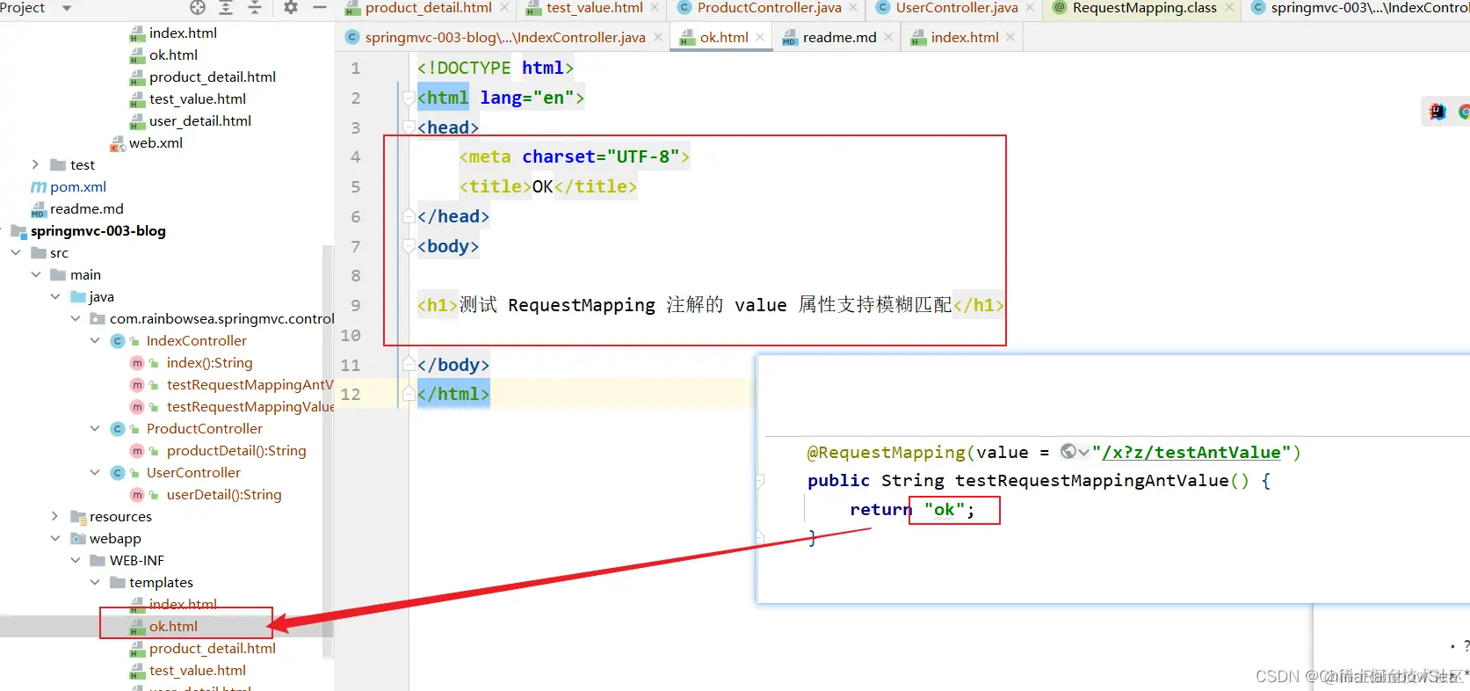Collapse the IndexController class node
1470x691 pixels.
(95, 341)
